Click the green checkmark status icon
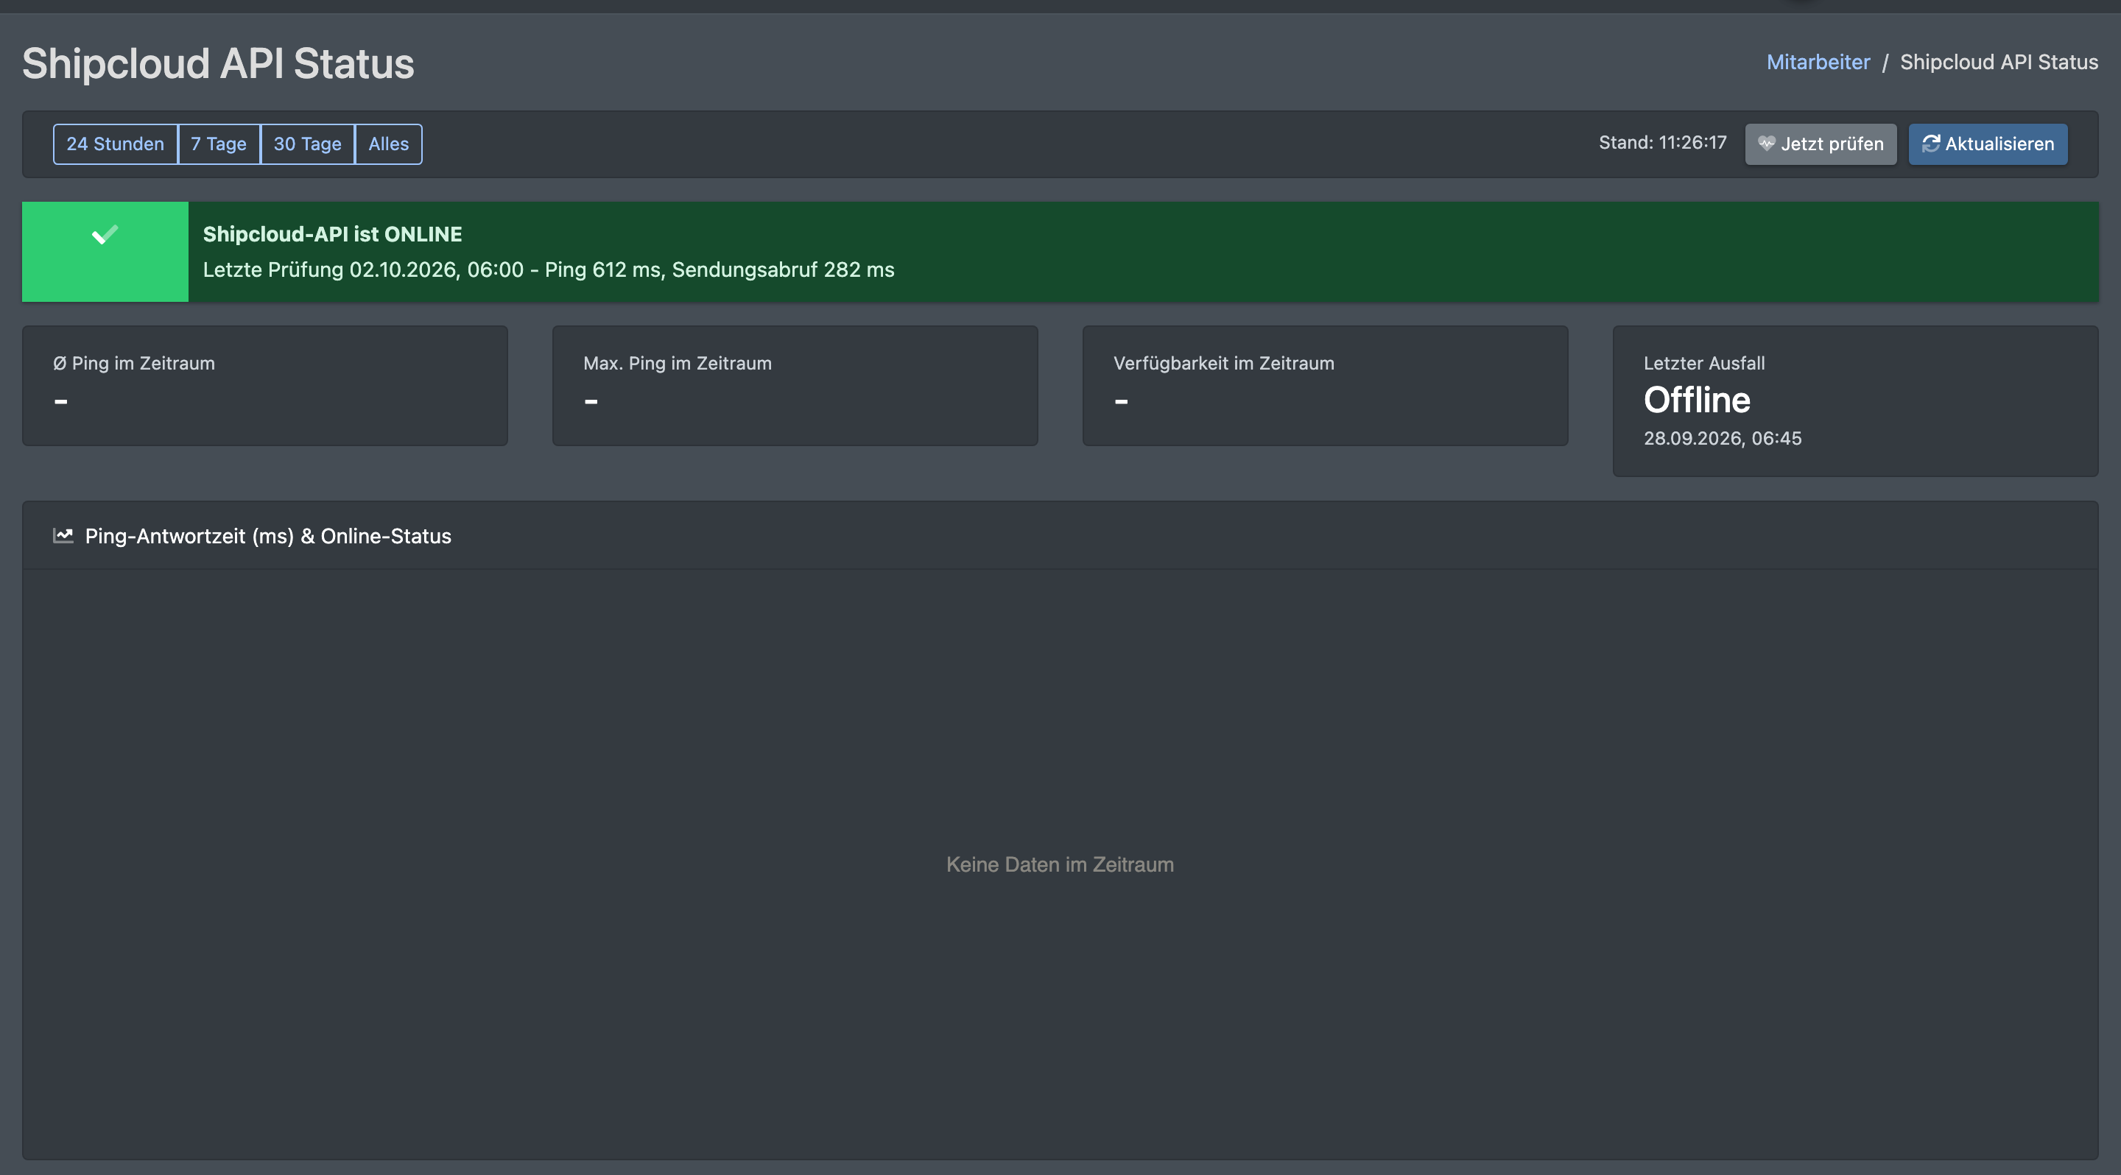This screenshot has height=1175, width=2121. point(105,236)
